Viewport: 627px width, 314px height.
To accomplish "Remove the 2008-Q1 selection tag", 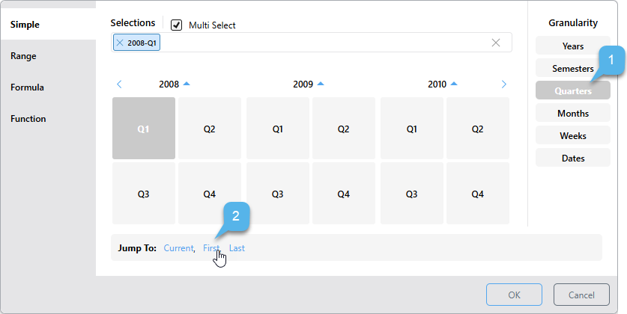I will [x=120, y=43].
